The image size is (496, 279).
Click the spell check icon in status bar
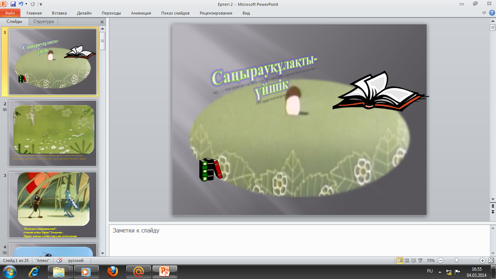[59, 260]
